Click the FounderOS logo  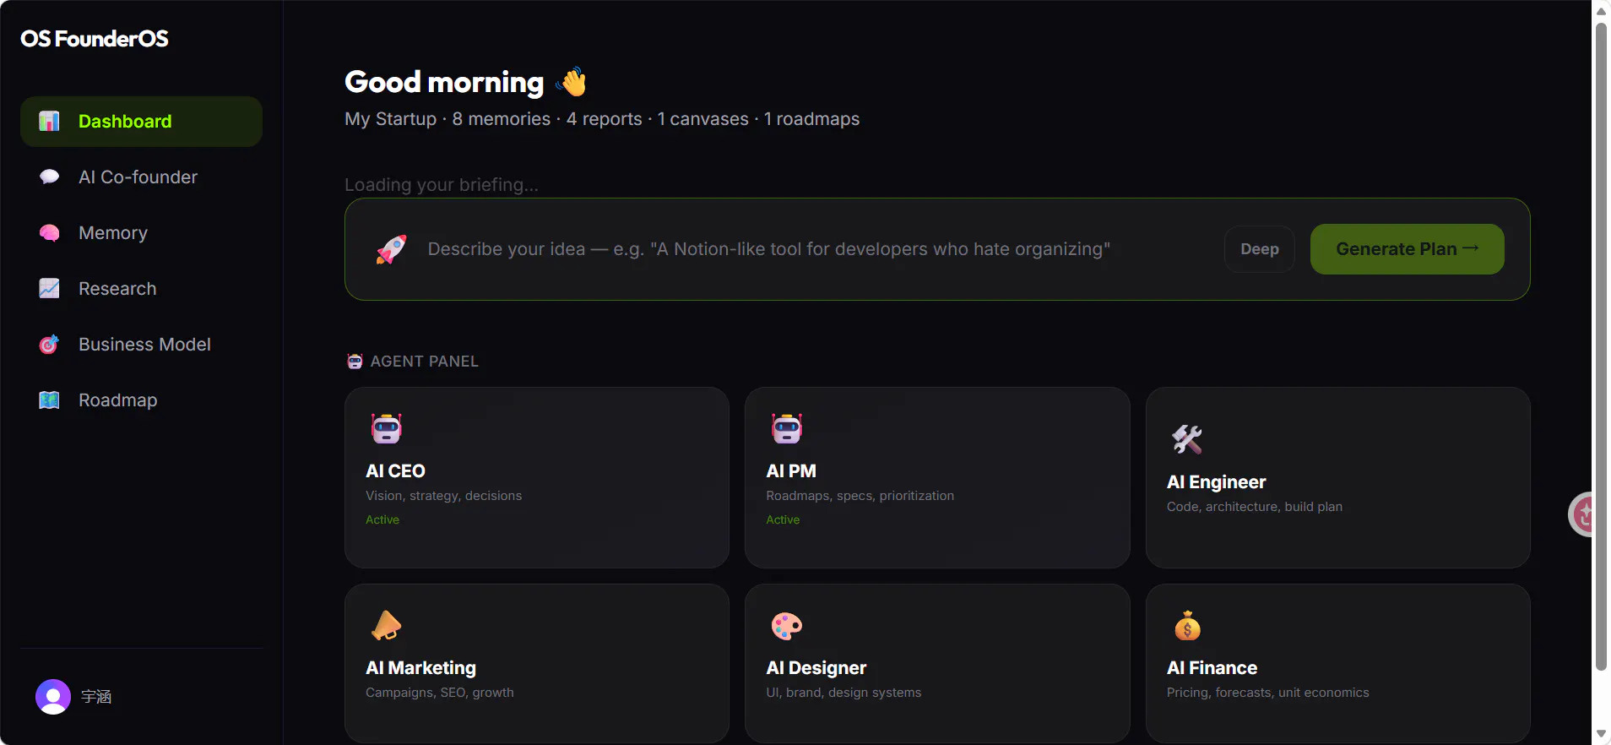pyautogui.click(x=95, y=39)
